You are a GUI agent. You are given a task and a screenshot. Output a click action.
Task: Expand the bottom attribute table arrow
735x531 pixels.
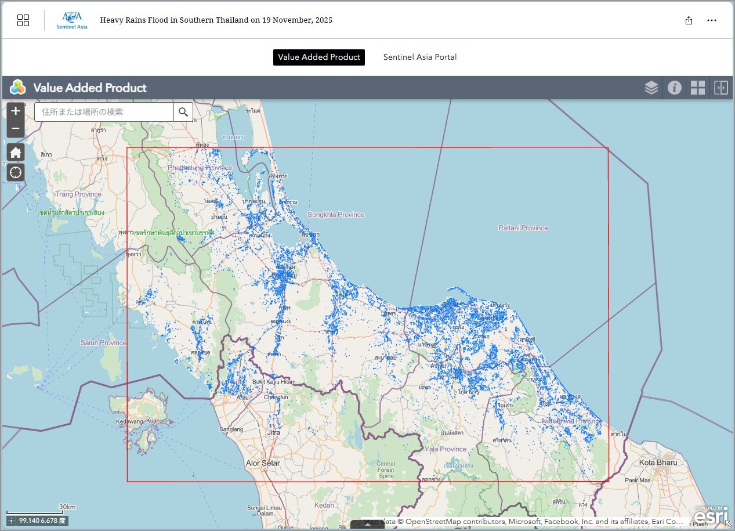pyautogui.click(x=367, y=525)
